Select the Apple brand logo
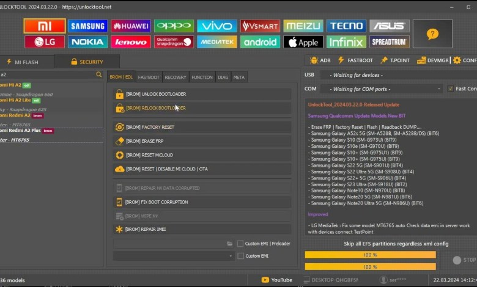 point(303,42)
